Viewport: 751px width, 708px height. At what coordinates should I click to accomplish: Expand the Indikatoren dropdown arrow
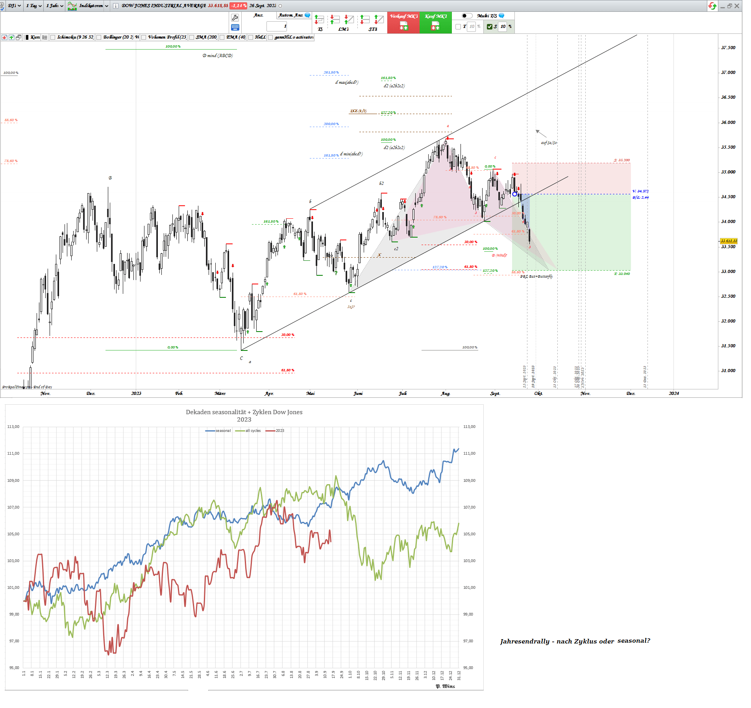tap(107, 6)
